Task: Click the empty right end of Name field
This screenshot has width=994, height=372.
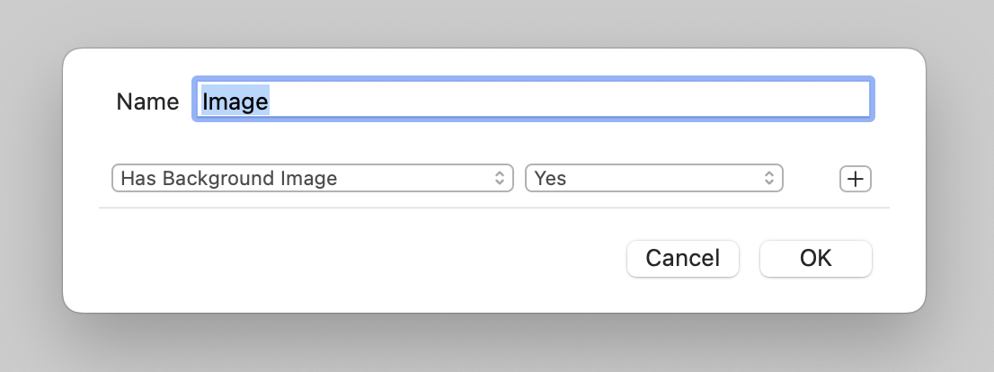Action: (x=809, y=101)
